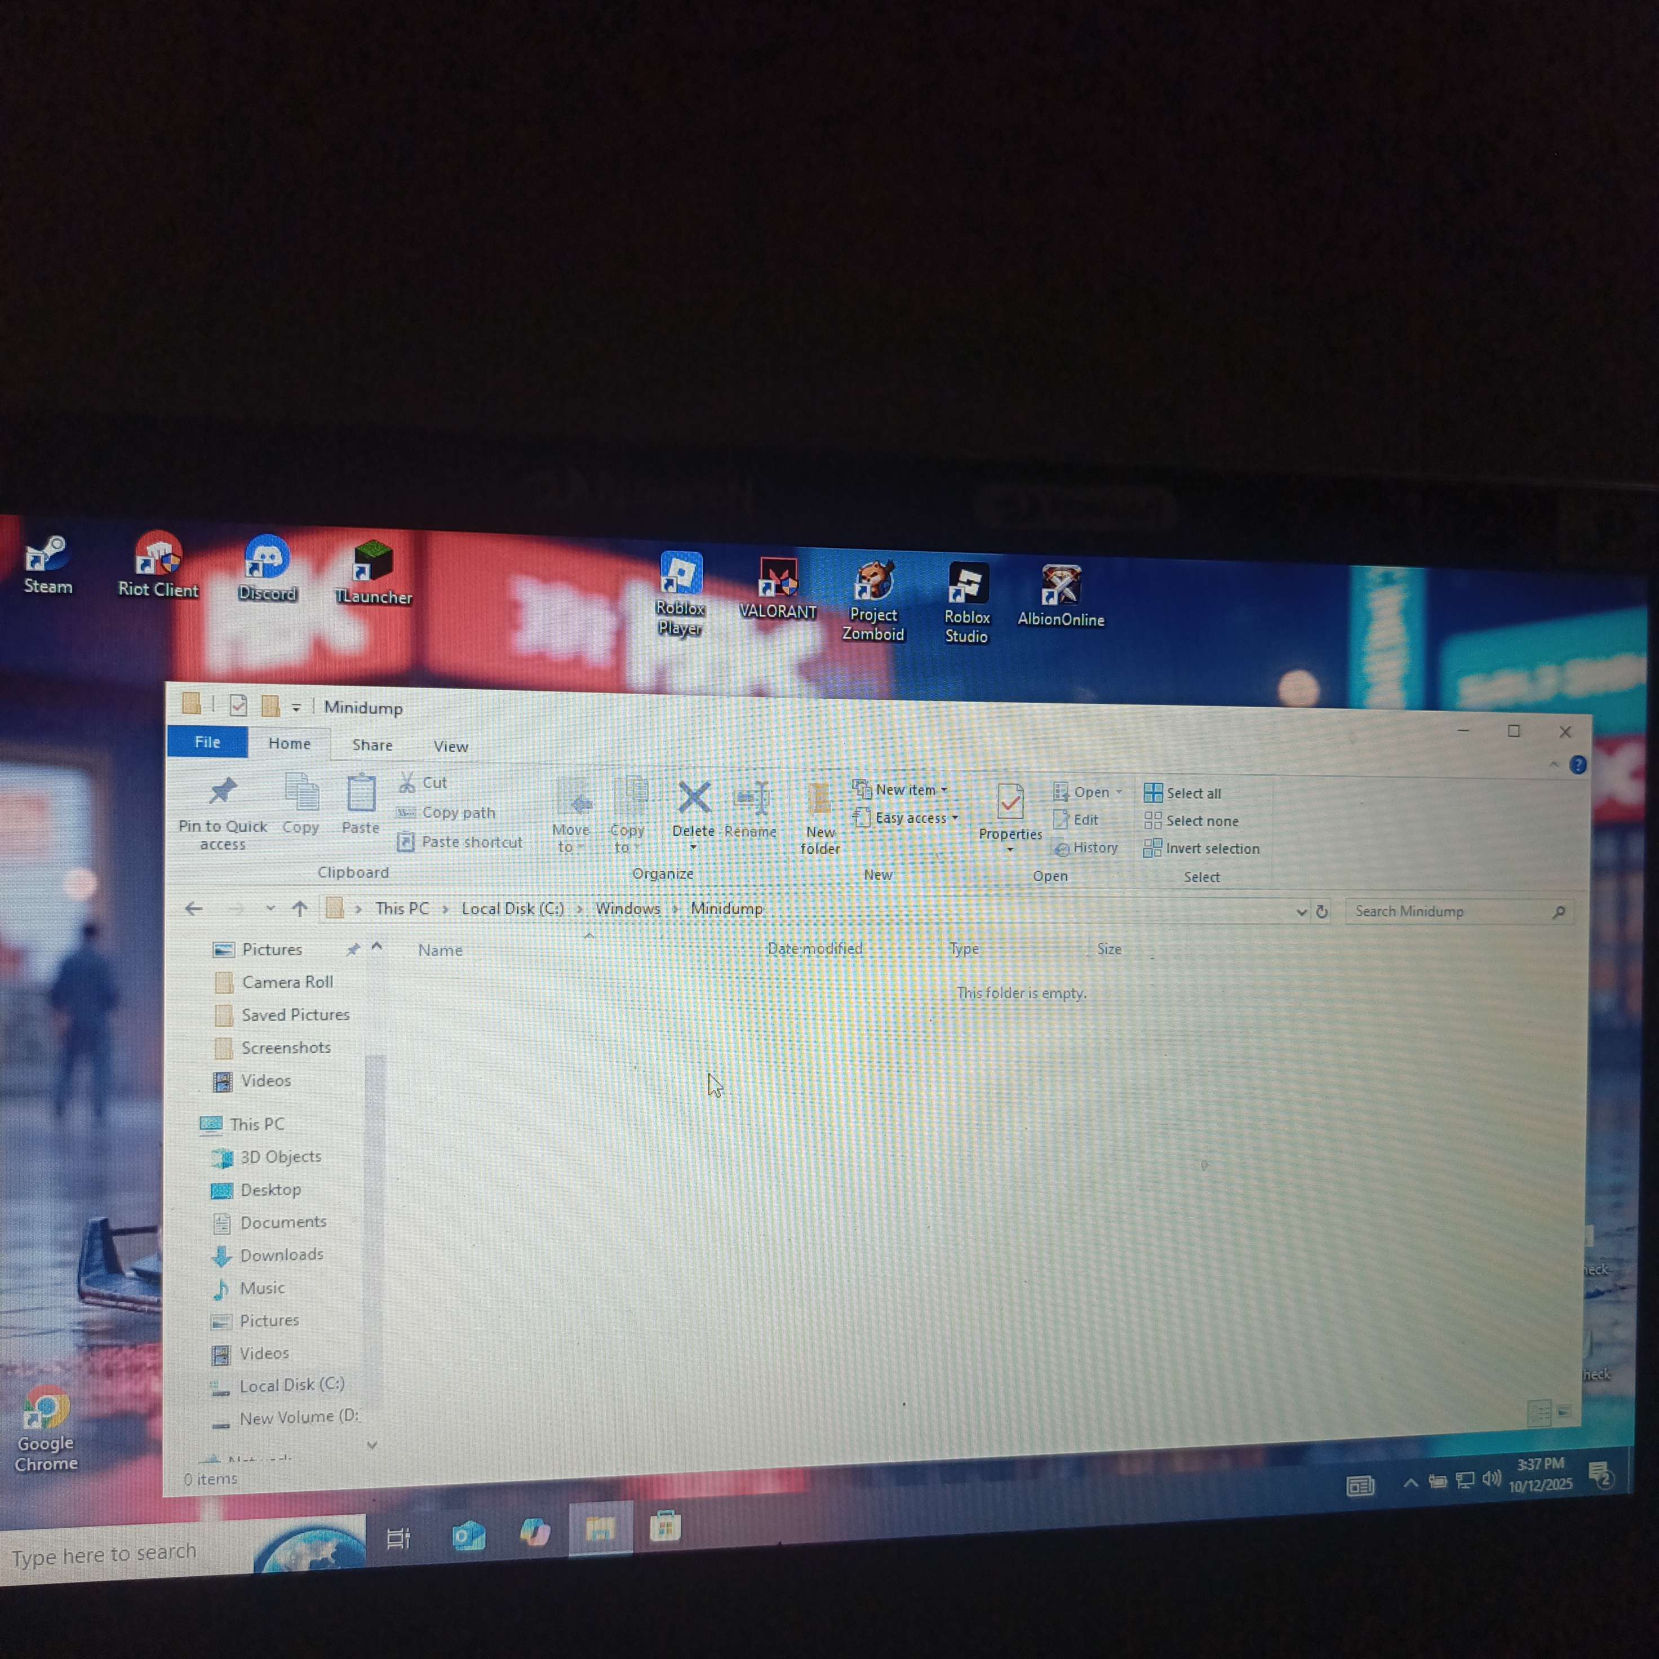This screenshot has width=1659, height=1659.
Task: Click Windows in the breadcrumb path
Action: [x=628, y=908]
